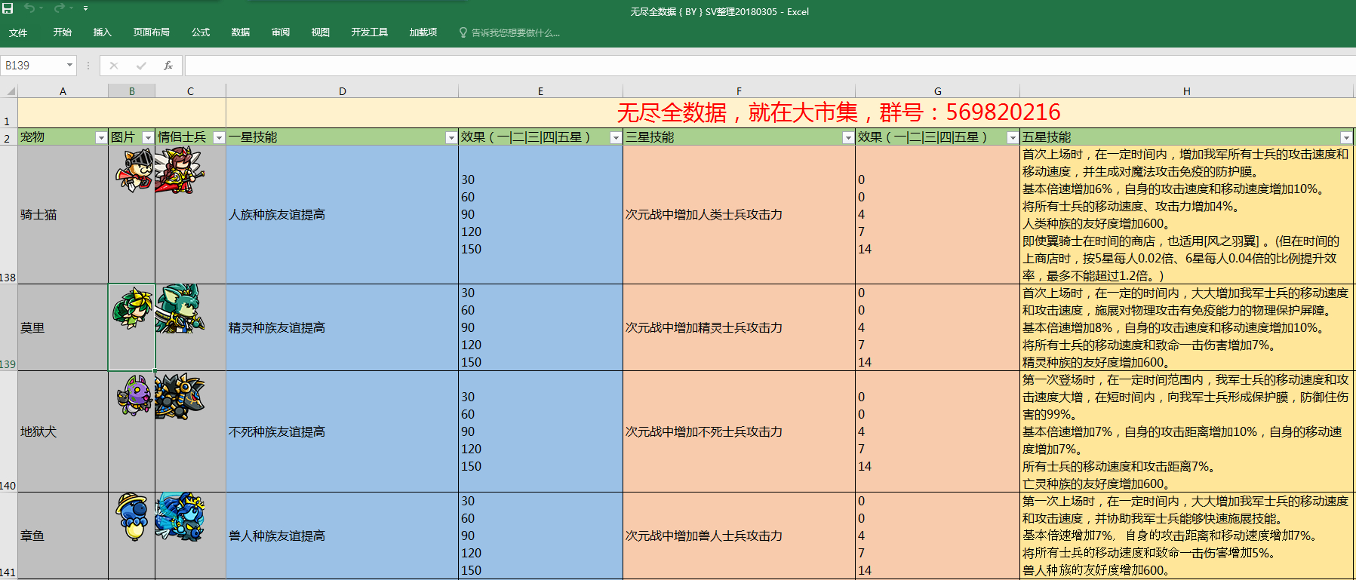Select the 章鱼 couple soldier picture
Screen dimensions: 1356x580
[x=180, y=517]
